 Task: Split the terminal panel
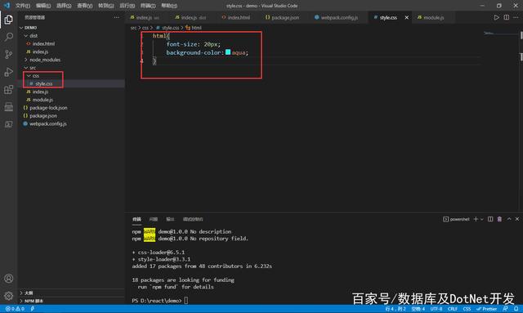490,219
